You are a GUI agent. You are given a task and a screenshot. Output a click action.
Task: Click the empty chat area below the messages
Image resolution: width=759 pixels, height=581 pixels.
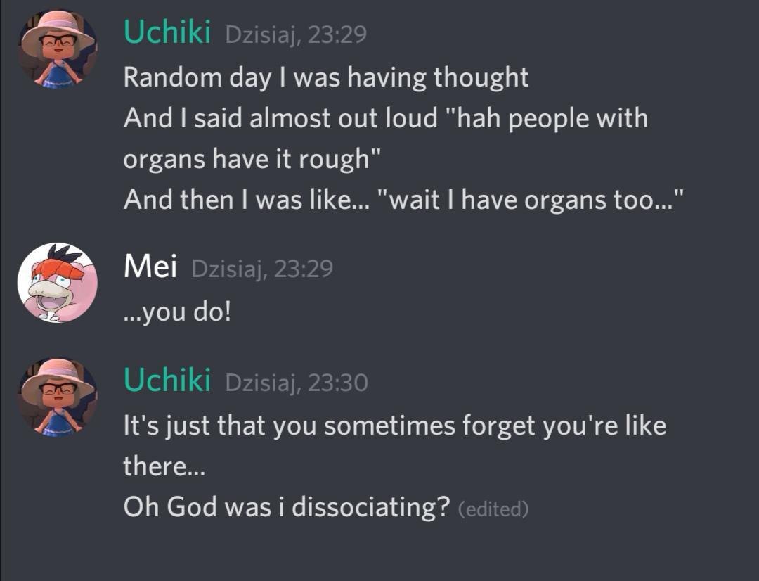pyautogui.click(x=379, y=556)
